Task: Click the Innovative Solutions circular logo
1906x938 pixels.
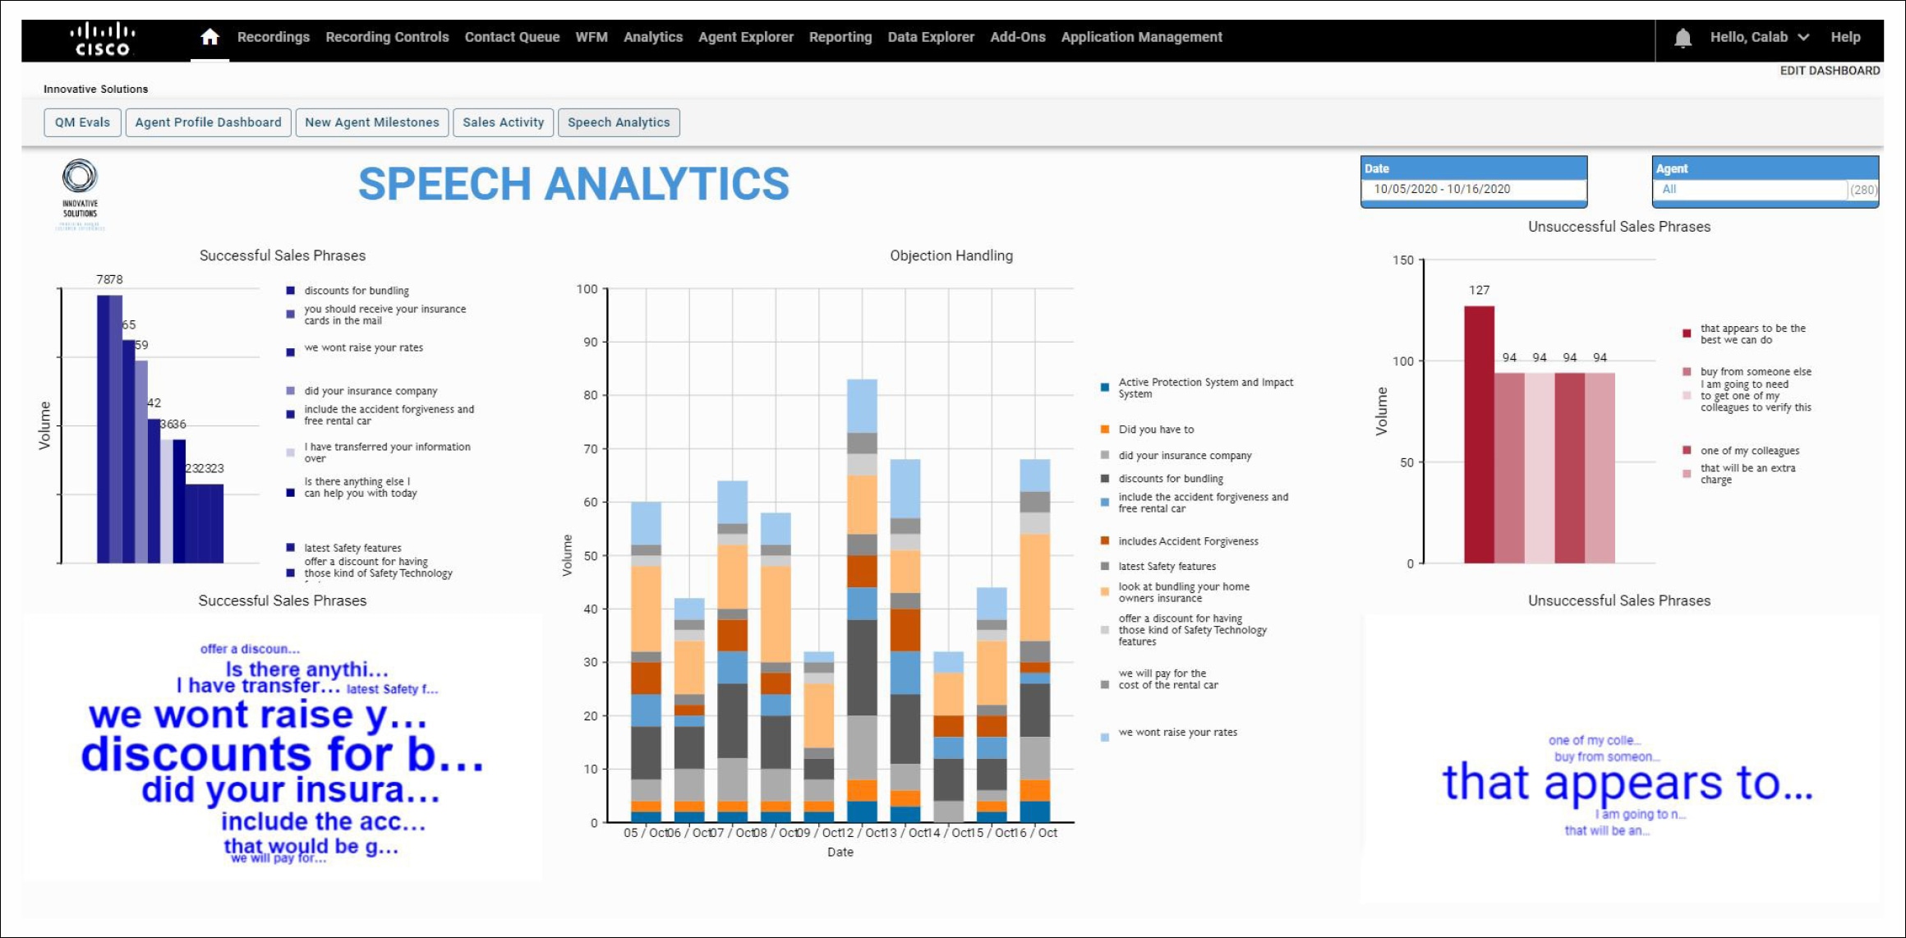Action: [x=80, y=176]
